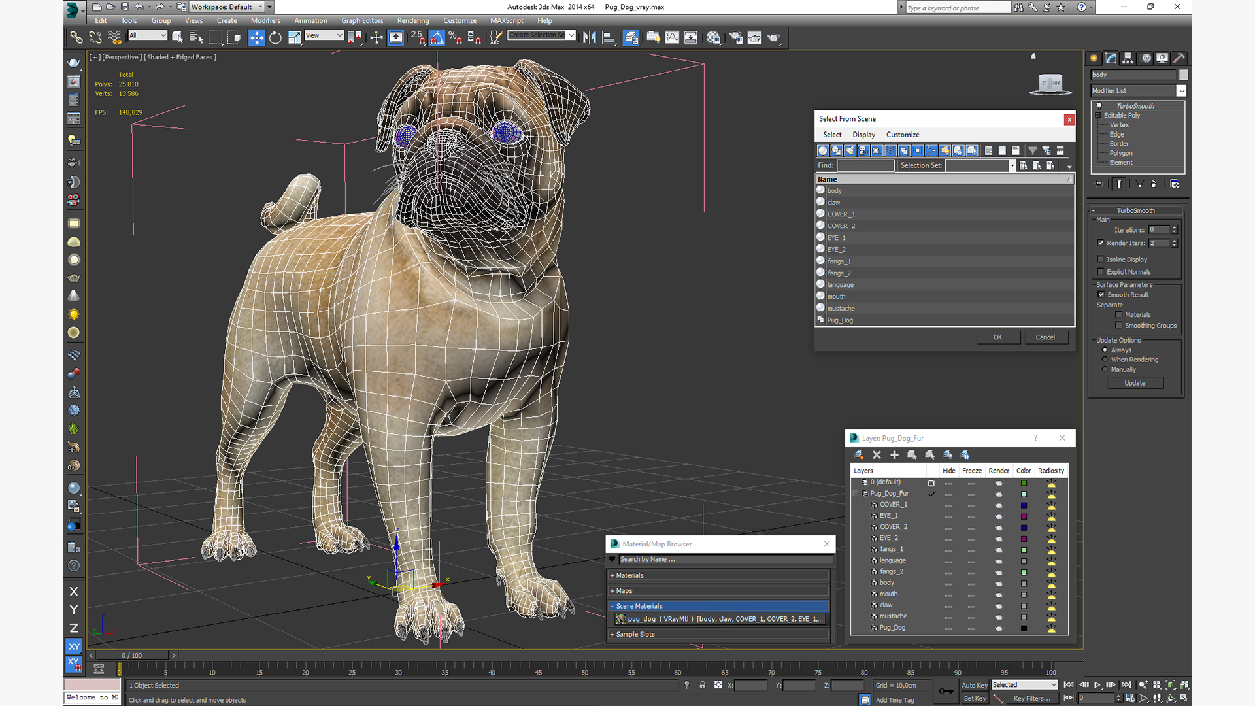
Task: Open the Modify panel tab icon
Action: [x=1111, y=58]
